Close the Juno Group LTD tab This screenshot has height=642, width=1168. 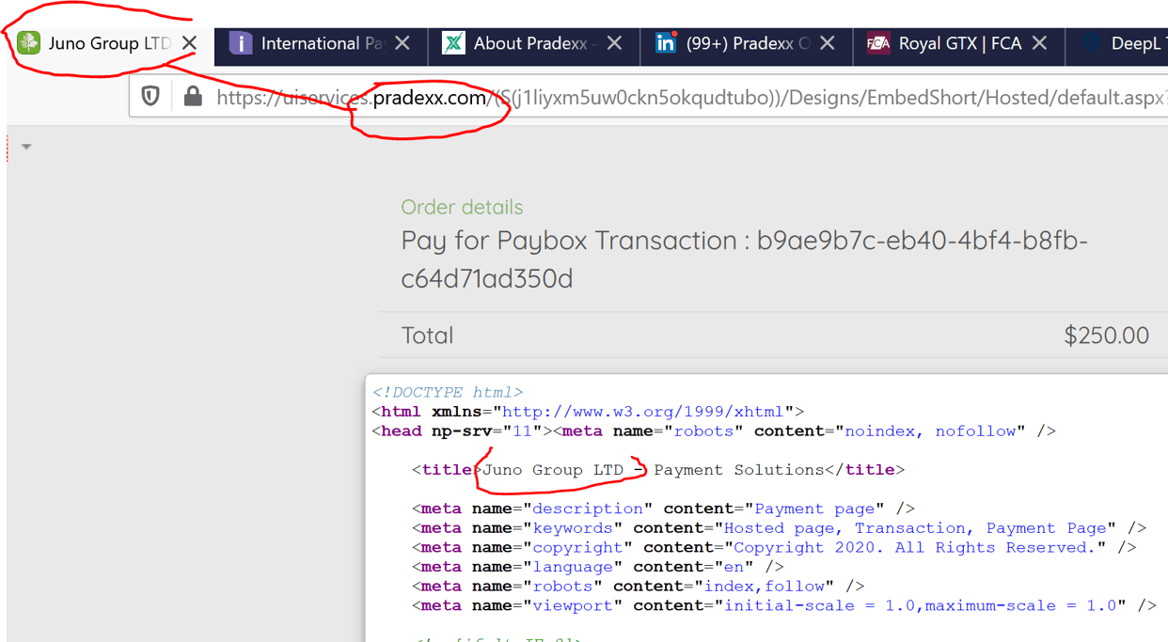(x=189, y=43)
